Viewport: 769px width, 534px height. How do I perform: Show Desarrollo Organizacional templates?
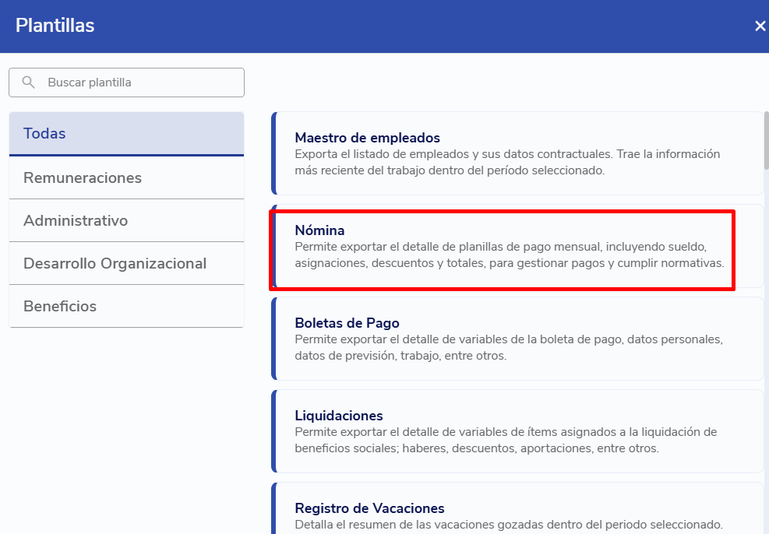pos(126,263)
